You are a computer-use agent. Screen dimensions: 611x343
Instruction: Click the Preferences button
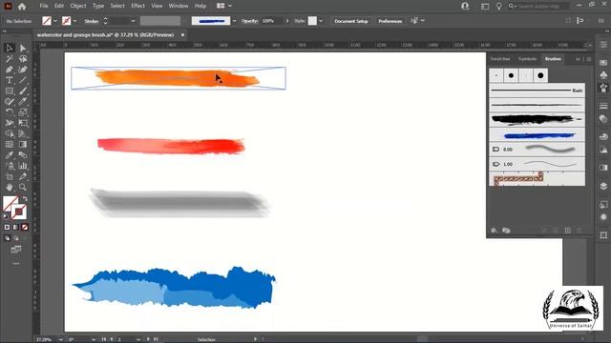tap(390, 21)
